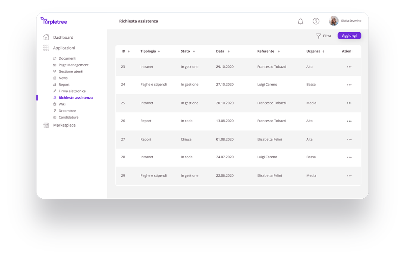The height and width of the screenshot is (259, 405).
Task: Click the Dreamtree icon in sidebar
Action: click(x=55, y=111)
